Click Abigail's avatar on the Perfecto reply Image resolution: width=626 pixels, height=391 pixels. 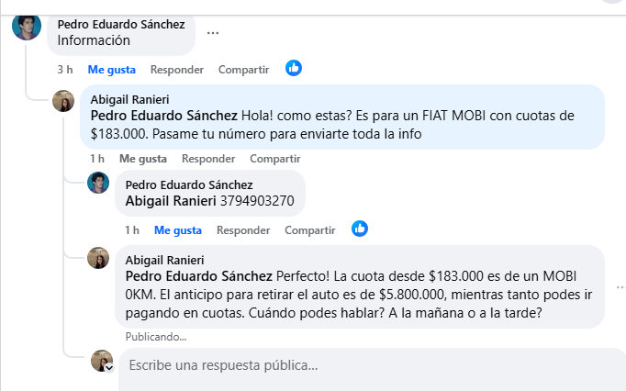[98, 258]
